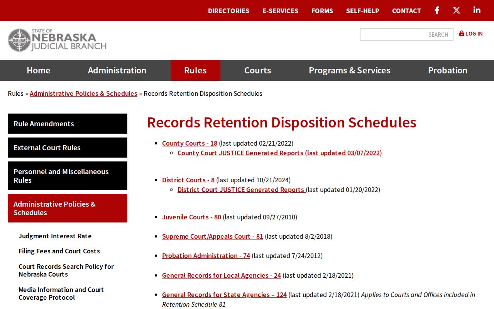This screenshot has width=494, height=309.
Task: Open External Court Rules sidebar button
Action: click(x=68, y=148)
